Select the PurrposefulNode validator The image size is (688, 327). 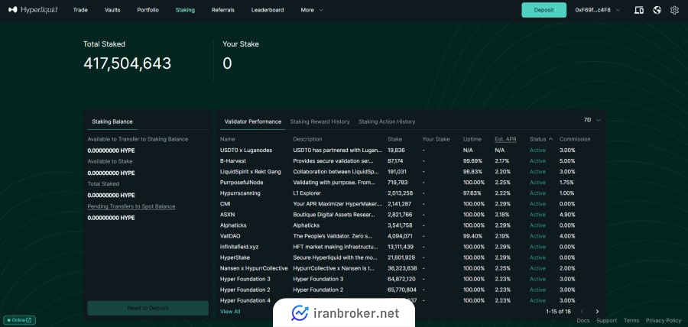pos(242,183)
